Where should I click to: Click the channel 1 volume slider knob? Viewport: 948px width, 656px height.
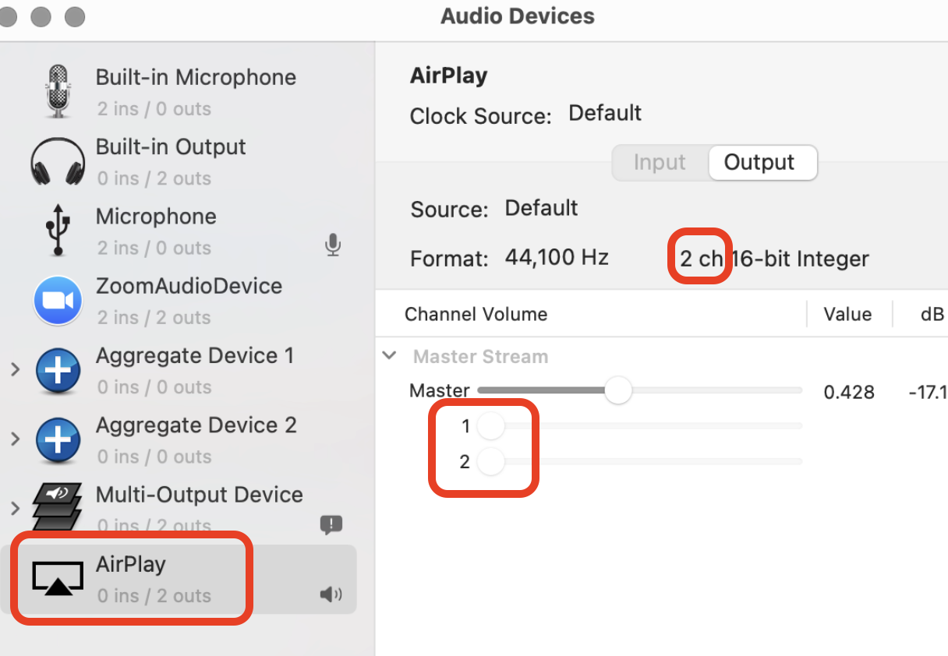click(491, 426)
